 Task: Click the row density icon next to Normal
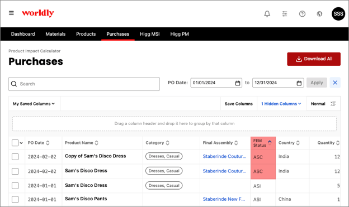(x=333, y=104)
